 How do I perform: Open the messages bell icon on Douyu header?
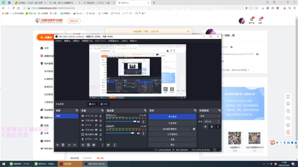260,20
